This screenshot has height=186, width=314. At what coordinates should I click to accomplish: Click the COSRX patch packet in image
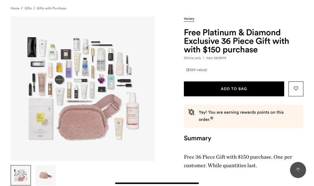coord(41,119)
